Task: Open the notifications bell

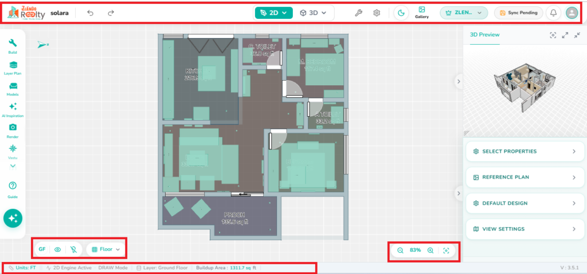Action: click(553, 13)
